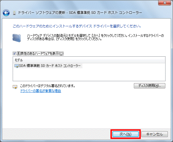
Task: Click the instruction paragraph about the hardware manufacturer and model
Action: tap(95, 37)
